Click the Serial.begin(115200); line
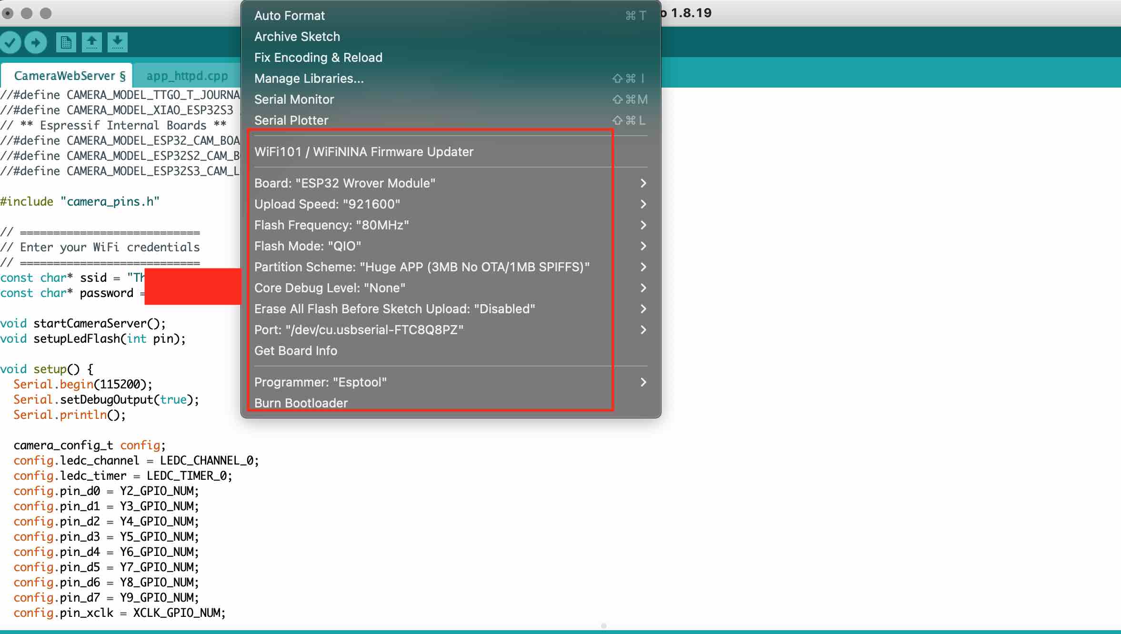1121x634 pixels. point(83,384)
